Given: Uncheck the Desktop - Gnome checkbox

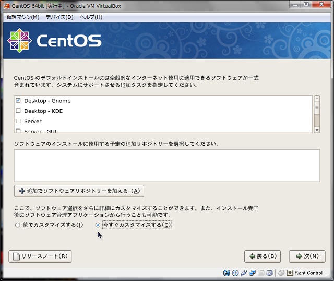Looking at the screenshot, I should (x=18, y=100).
